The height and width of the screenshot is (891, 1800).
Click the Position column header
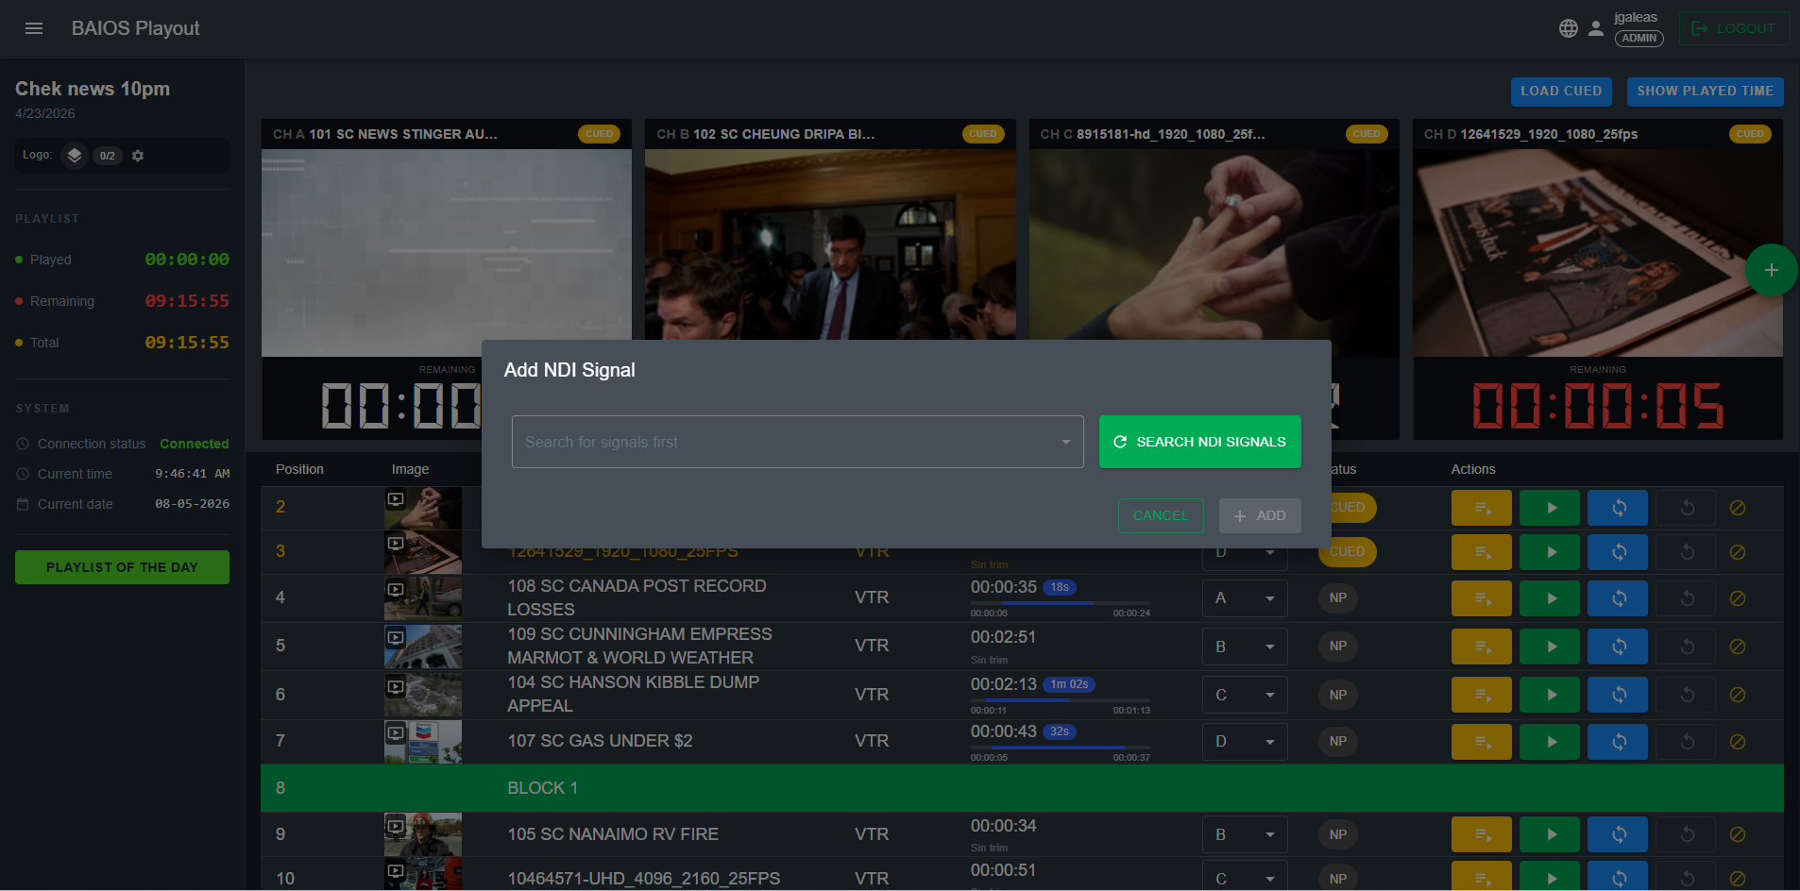click(x=299, y=469)
